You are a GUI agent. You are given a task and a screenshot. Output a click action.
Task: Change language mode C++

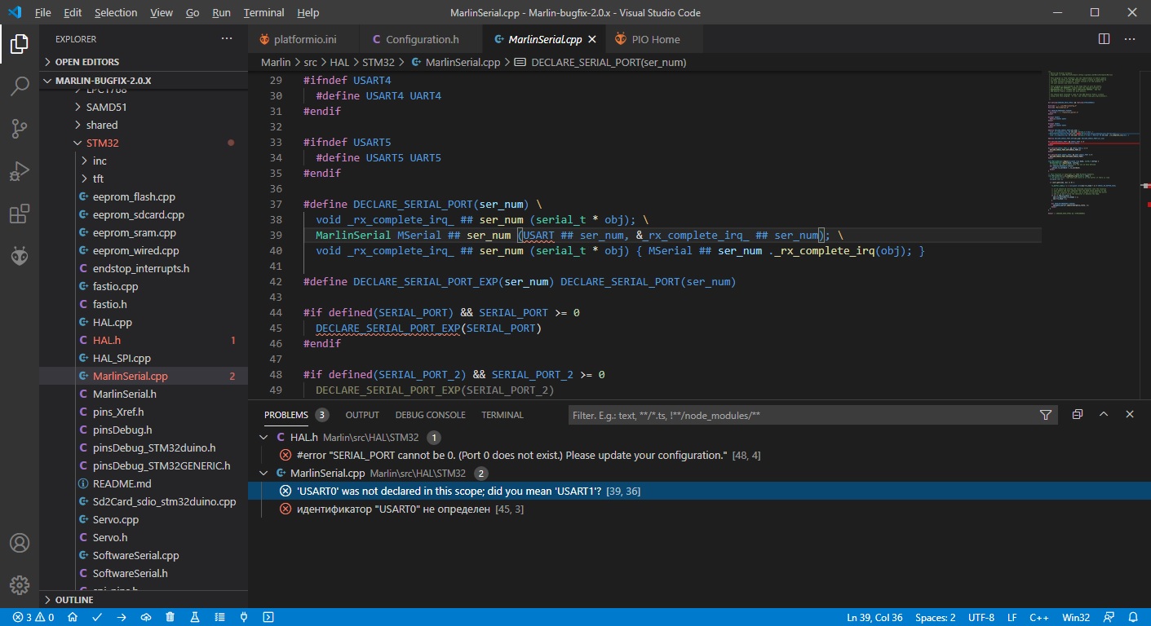point(1039,618)
